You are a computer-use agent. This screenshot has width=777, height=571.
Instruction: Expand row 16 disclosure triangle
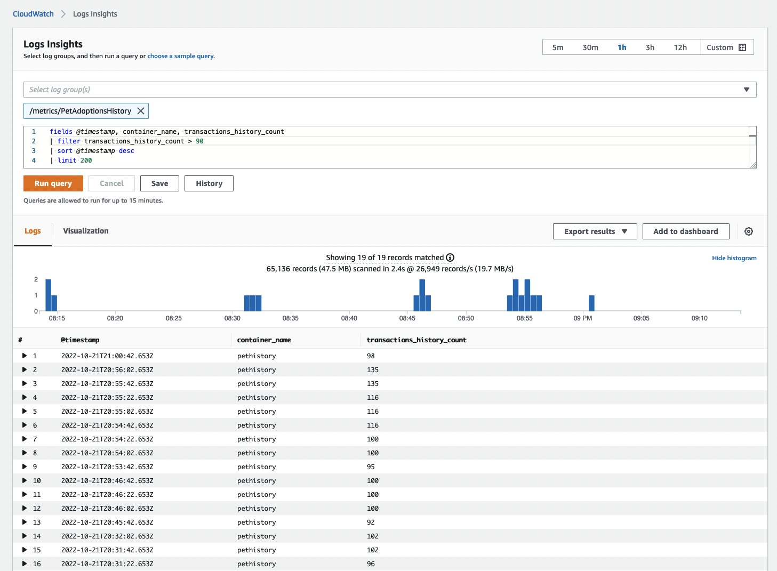[25, 564]
